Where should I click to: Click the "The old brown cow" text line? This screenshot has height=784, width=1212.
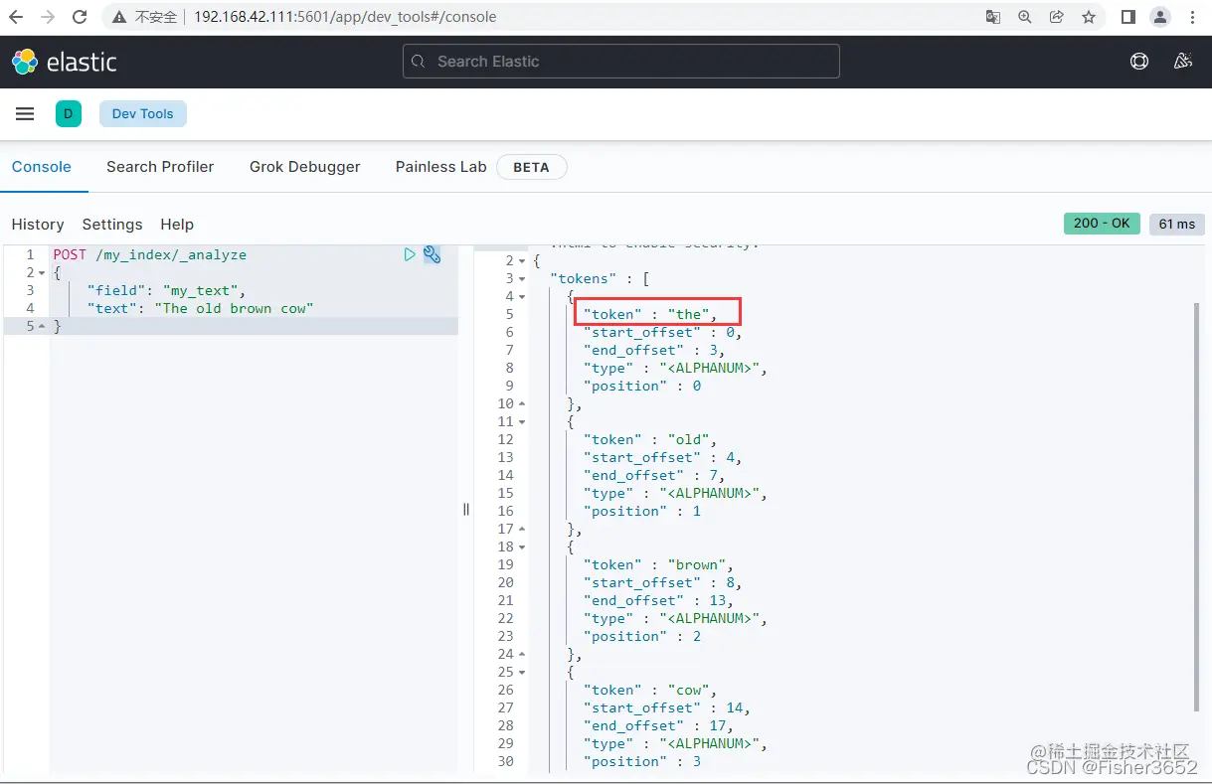tap(200, 308)
